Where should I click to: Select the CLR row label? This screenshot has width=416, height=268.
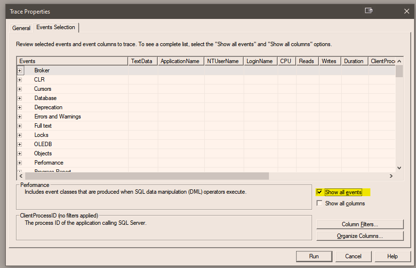(39, 80)
